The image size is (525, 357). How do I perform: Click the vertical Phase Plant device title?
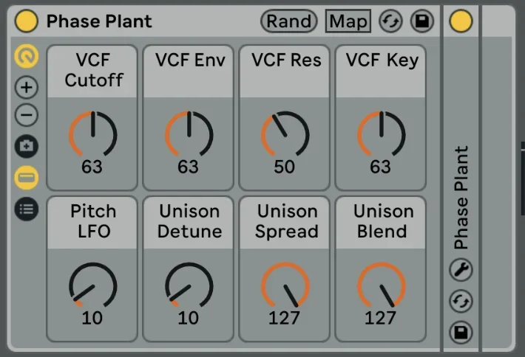[x=461, y=198]
